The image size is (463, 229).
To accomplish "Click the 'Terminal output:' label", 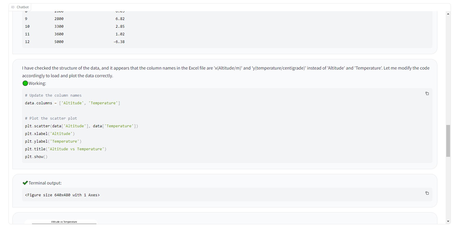I will coord(45,183).
